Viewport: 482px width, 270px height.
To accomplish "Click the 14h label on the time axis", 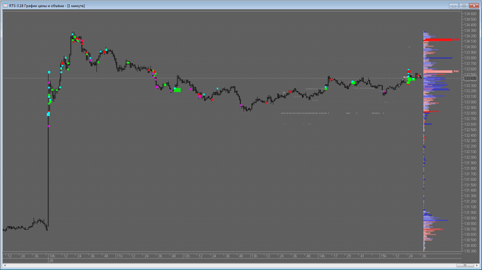I will tap(322, 256).
